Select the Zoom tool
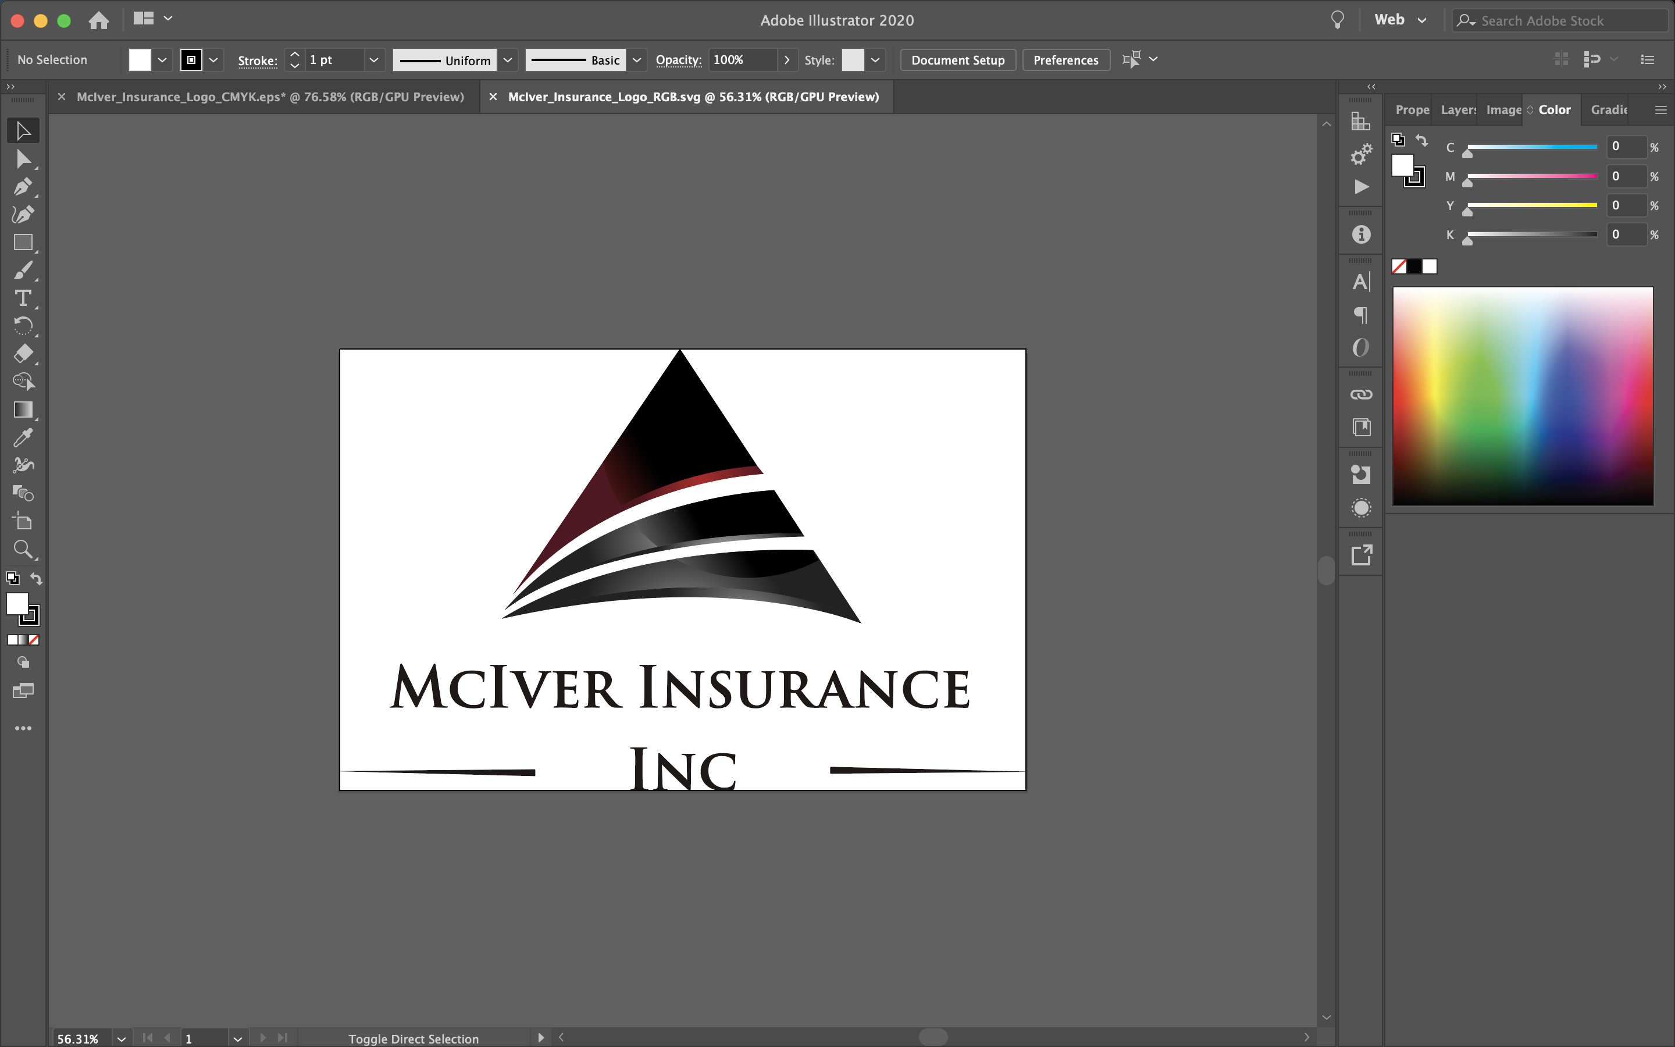The width and height of the screenshot is (1675, 1047). pyautogui.click(x=23, y=550)
